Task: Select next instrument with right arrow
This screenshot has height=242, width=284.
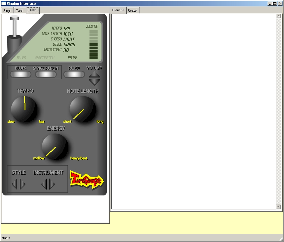Action: [52, 184]
